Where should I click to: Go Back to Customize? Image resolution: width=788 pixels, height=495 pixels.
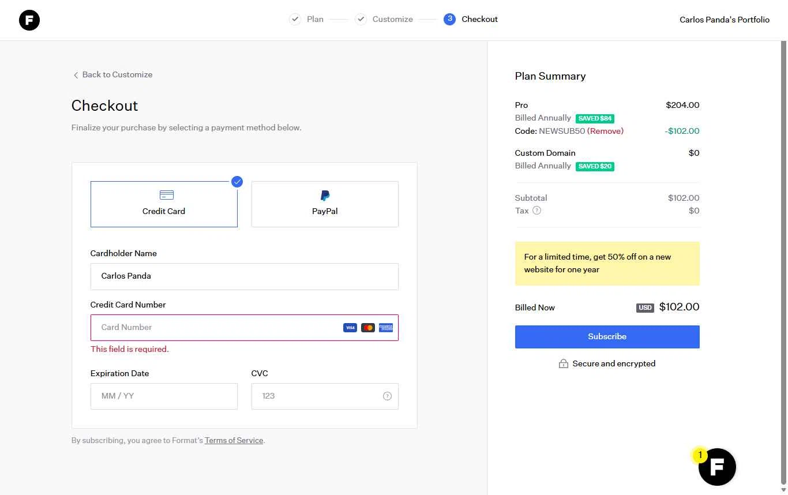(x=113, y=74)
